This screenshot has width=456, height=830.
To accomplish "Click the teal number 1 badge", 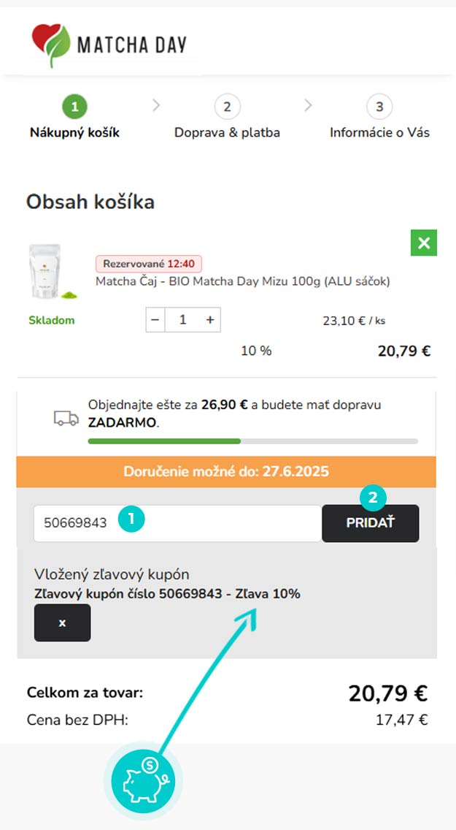I will [131, 519].
